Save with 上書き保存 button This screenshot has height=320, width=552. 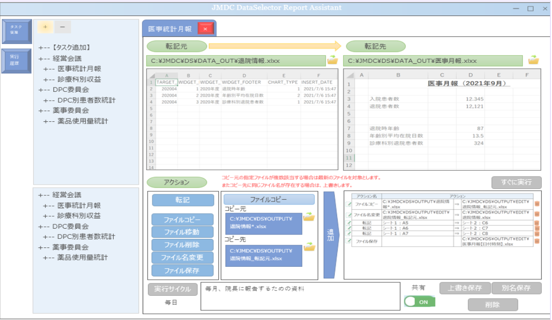pos(465,288)
